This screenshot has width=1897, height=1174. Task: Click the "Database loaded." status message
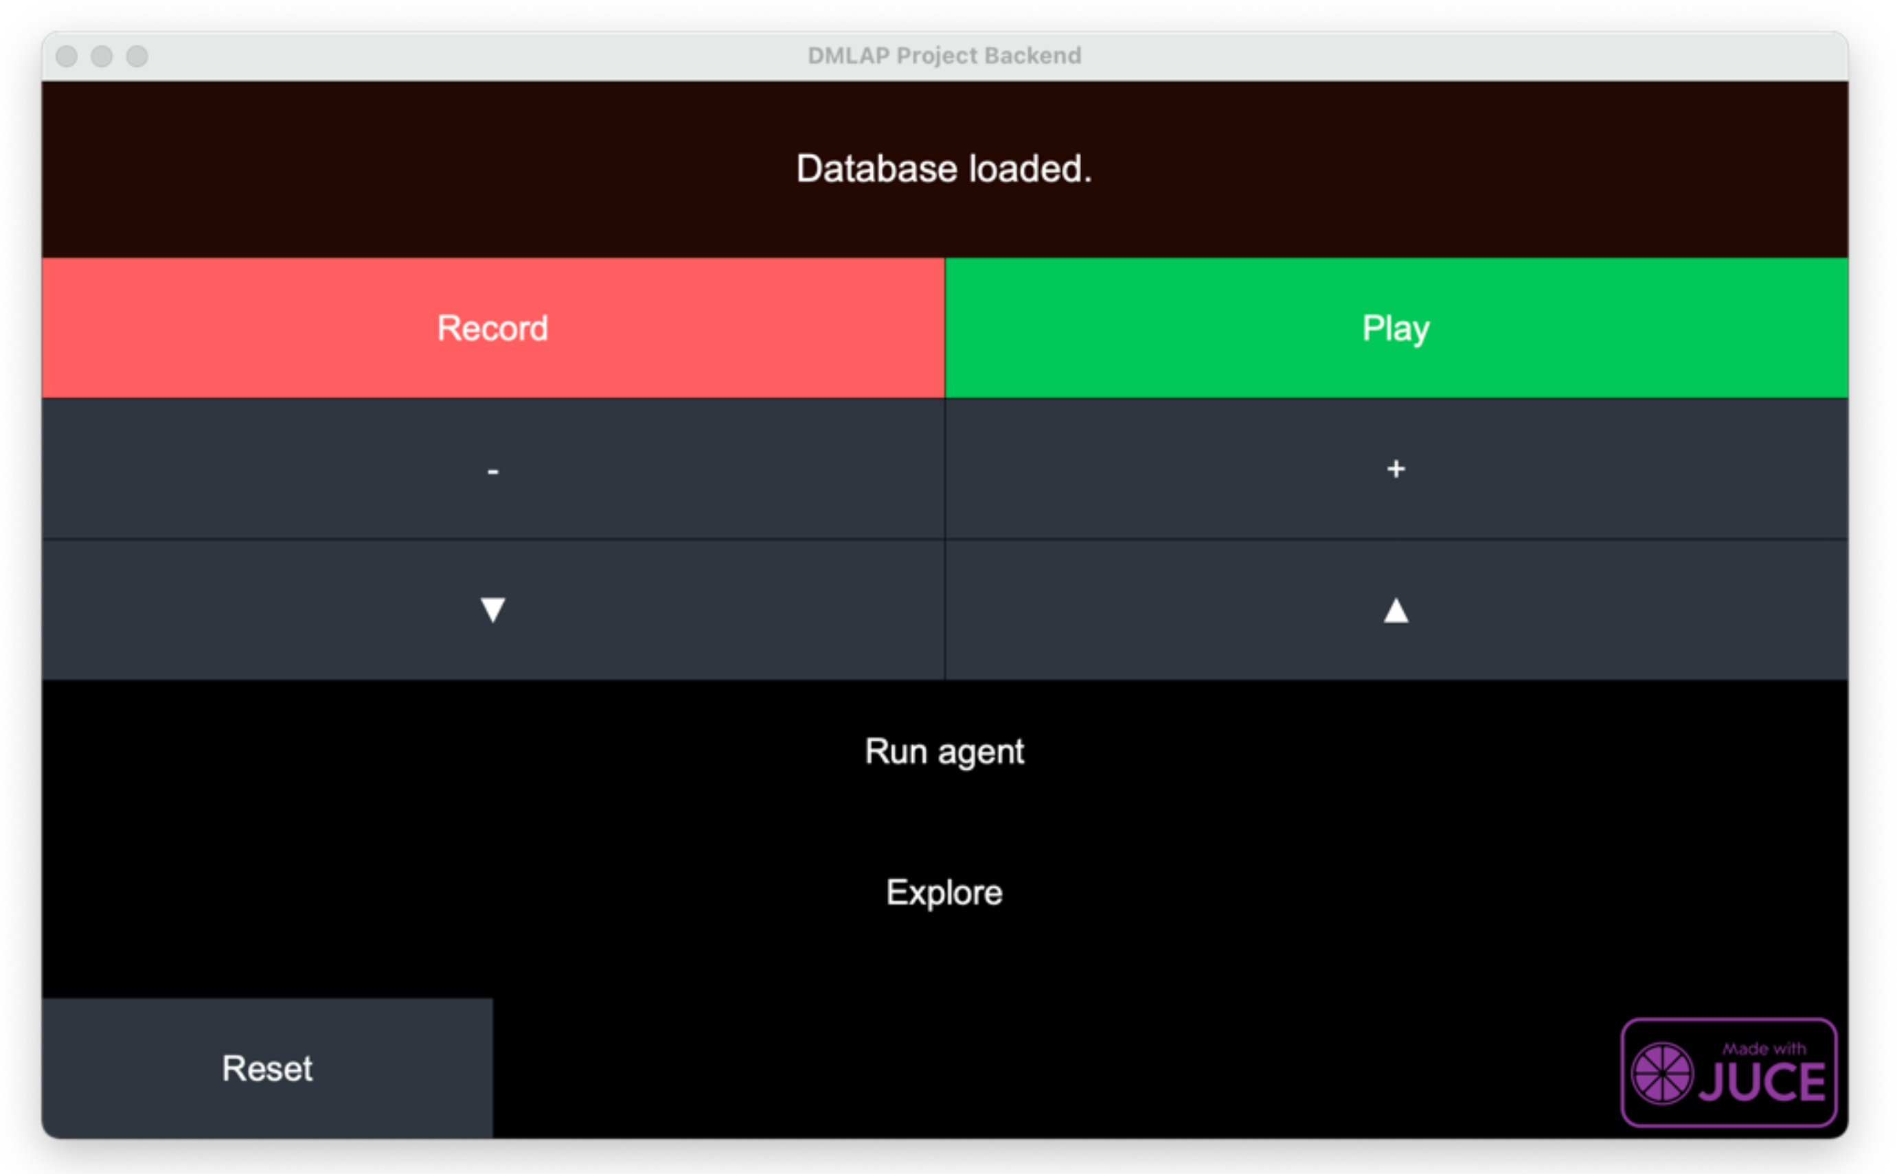[944, 168]
